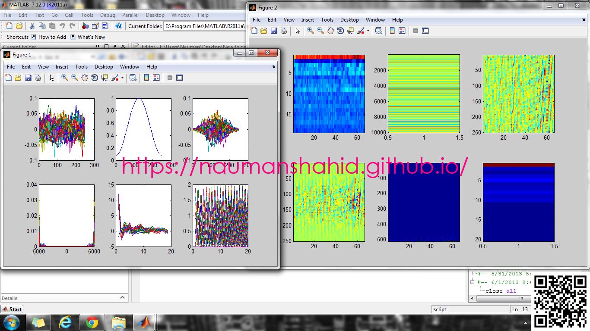590x331 pixels.
Task: Open the Debug menu in MATLAB window
Action: pyautogui.click(x=108, y=15)
